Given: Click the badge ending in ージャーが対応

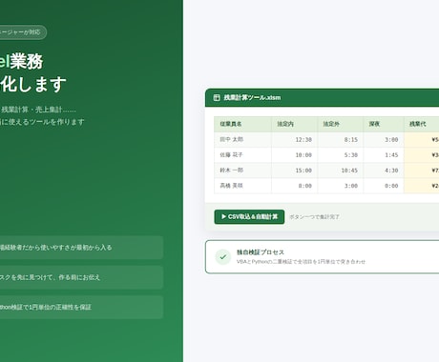Looking at the screenshot, I should 22,32.
